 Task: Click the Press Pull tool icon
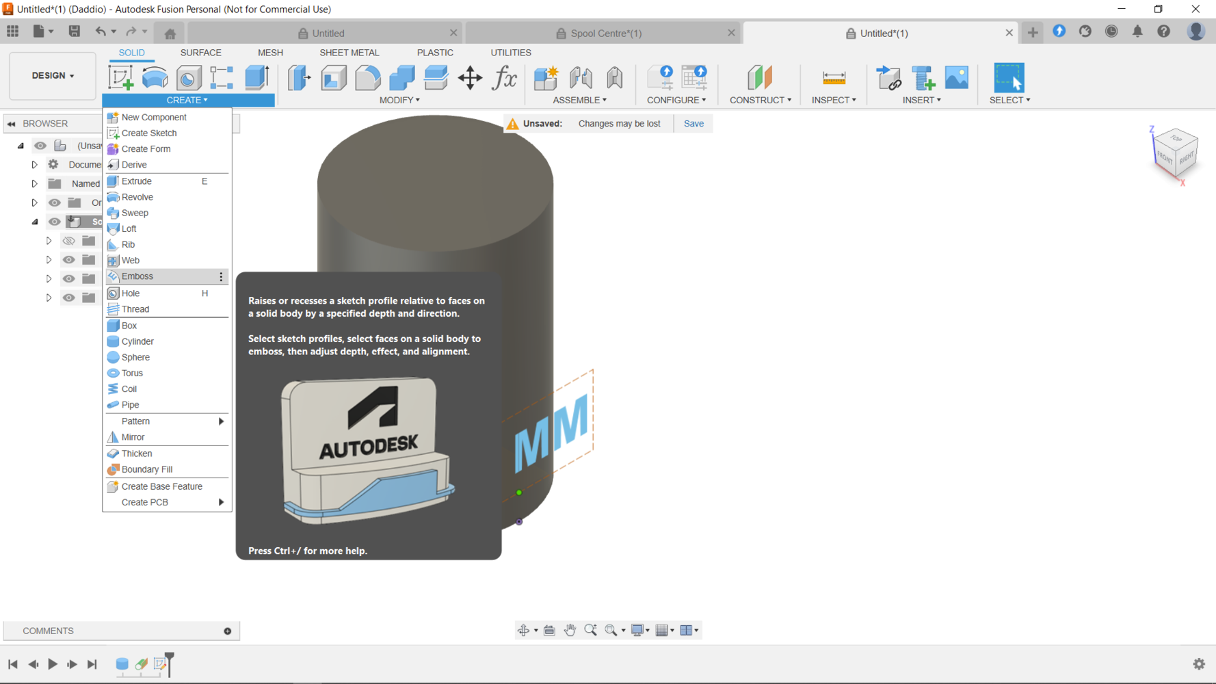[x=299, y=78]
